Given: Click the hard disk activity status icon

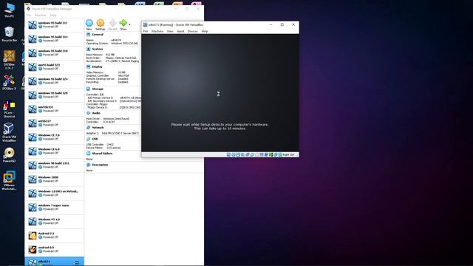Looking at the screenshot, I should pyautogui.click(x=228, y=154).
